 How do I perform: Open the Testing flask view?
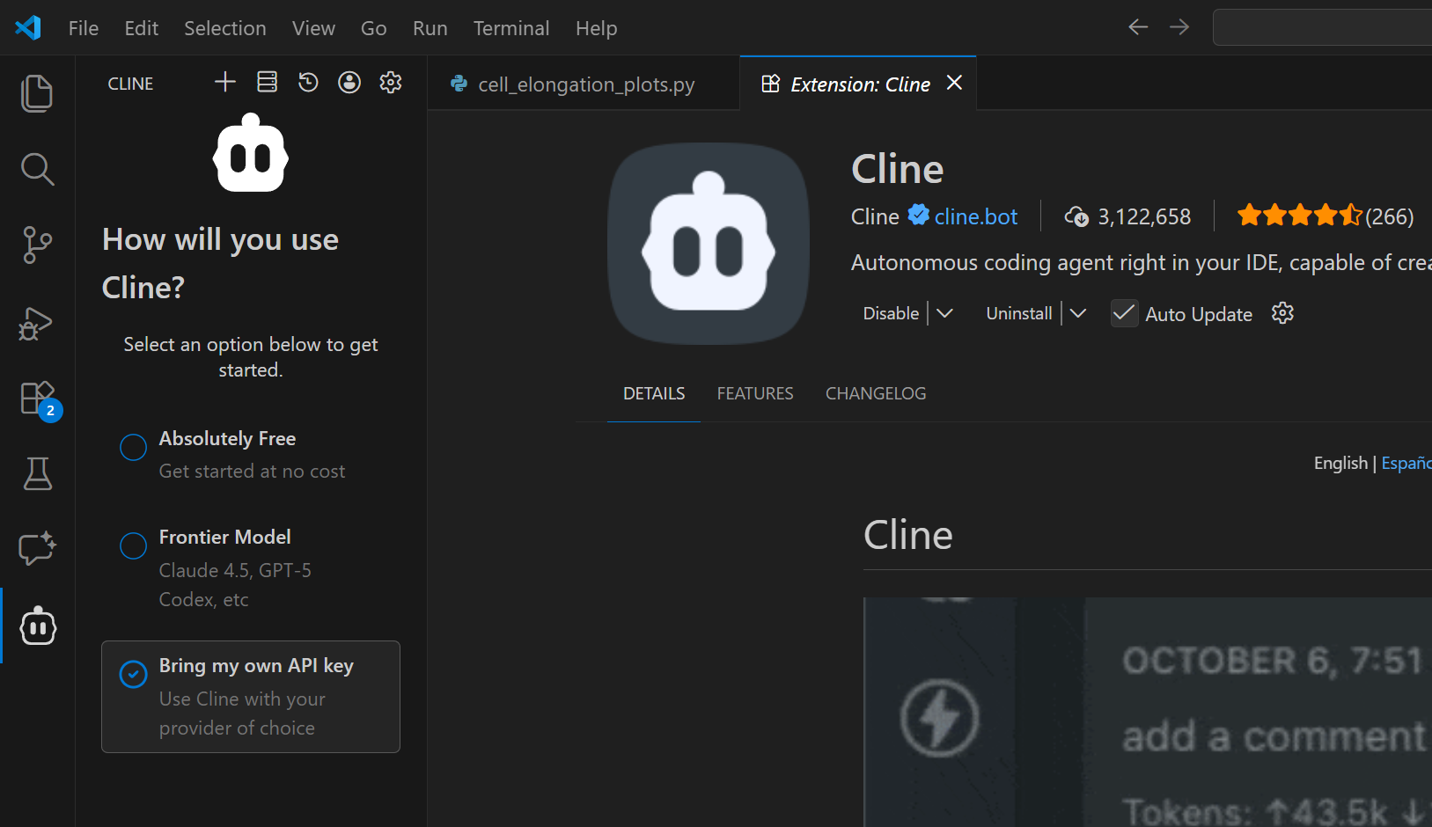pyautogui.click(x=37, y=474)
